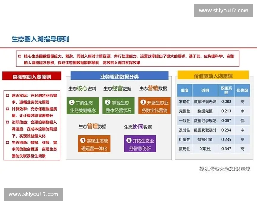
Task: Click the weight value 0.087
Action: point(226,120)
